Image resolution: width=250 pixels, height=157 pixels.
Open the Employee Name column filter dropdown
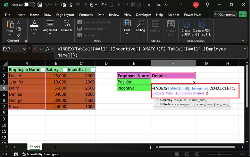43,70
